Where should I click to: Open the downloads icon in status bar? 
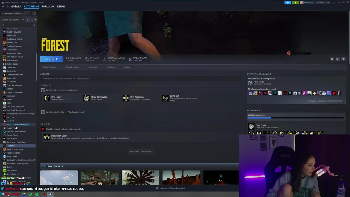tap(157, 188)
